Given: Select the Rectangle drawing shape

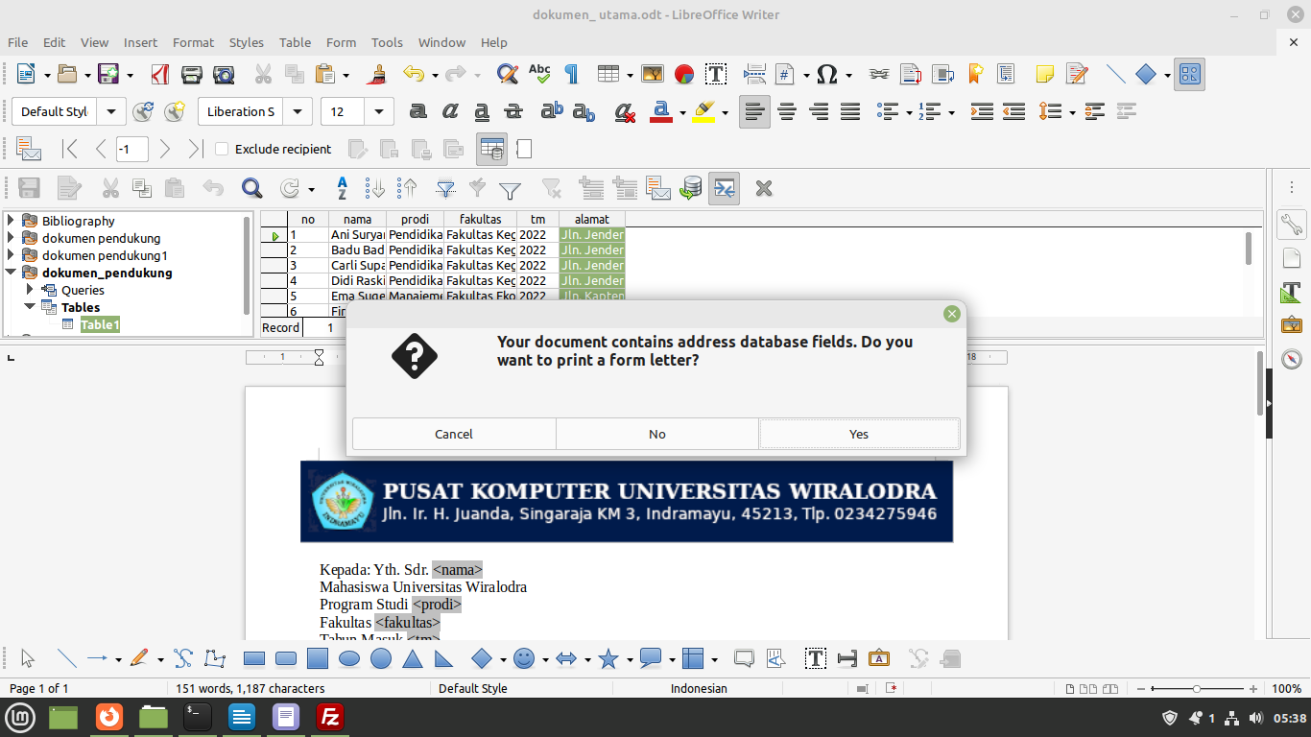Looking at the screenshot, I should [254, 658].
